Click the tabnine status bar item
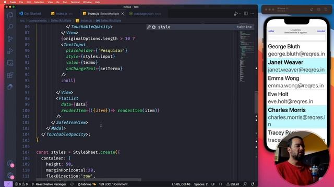This screenshot has width=334, height=187. coord(87,184)
